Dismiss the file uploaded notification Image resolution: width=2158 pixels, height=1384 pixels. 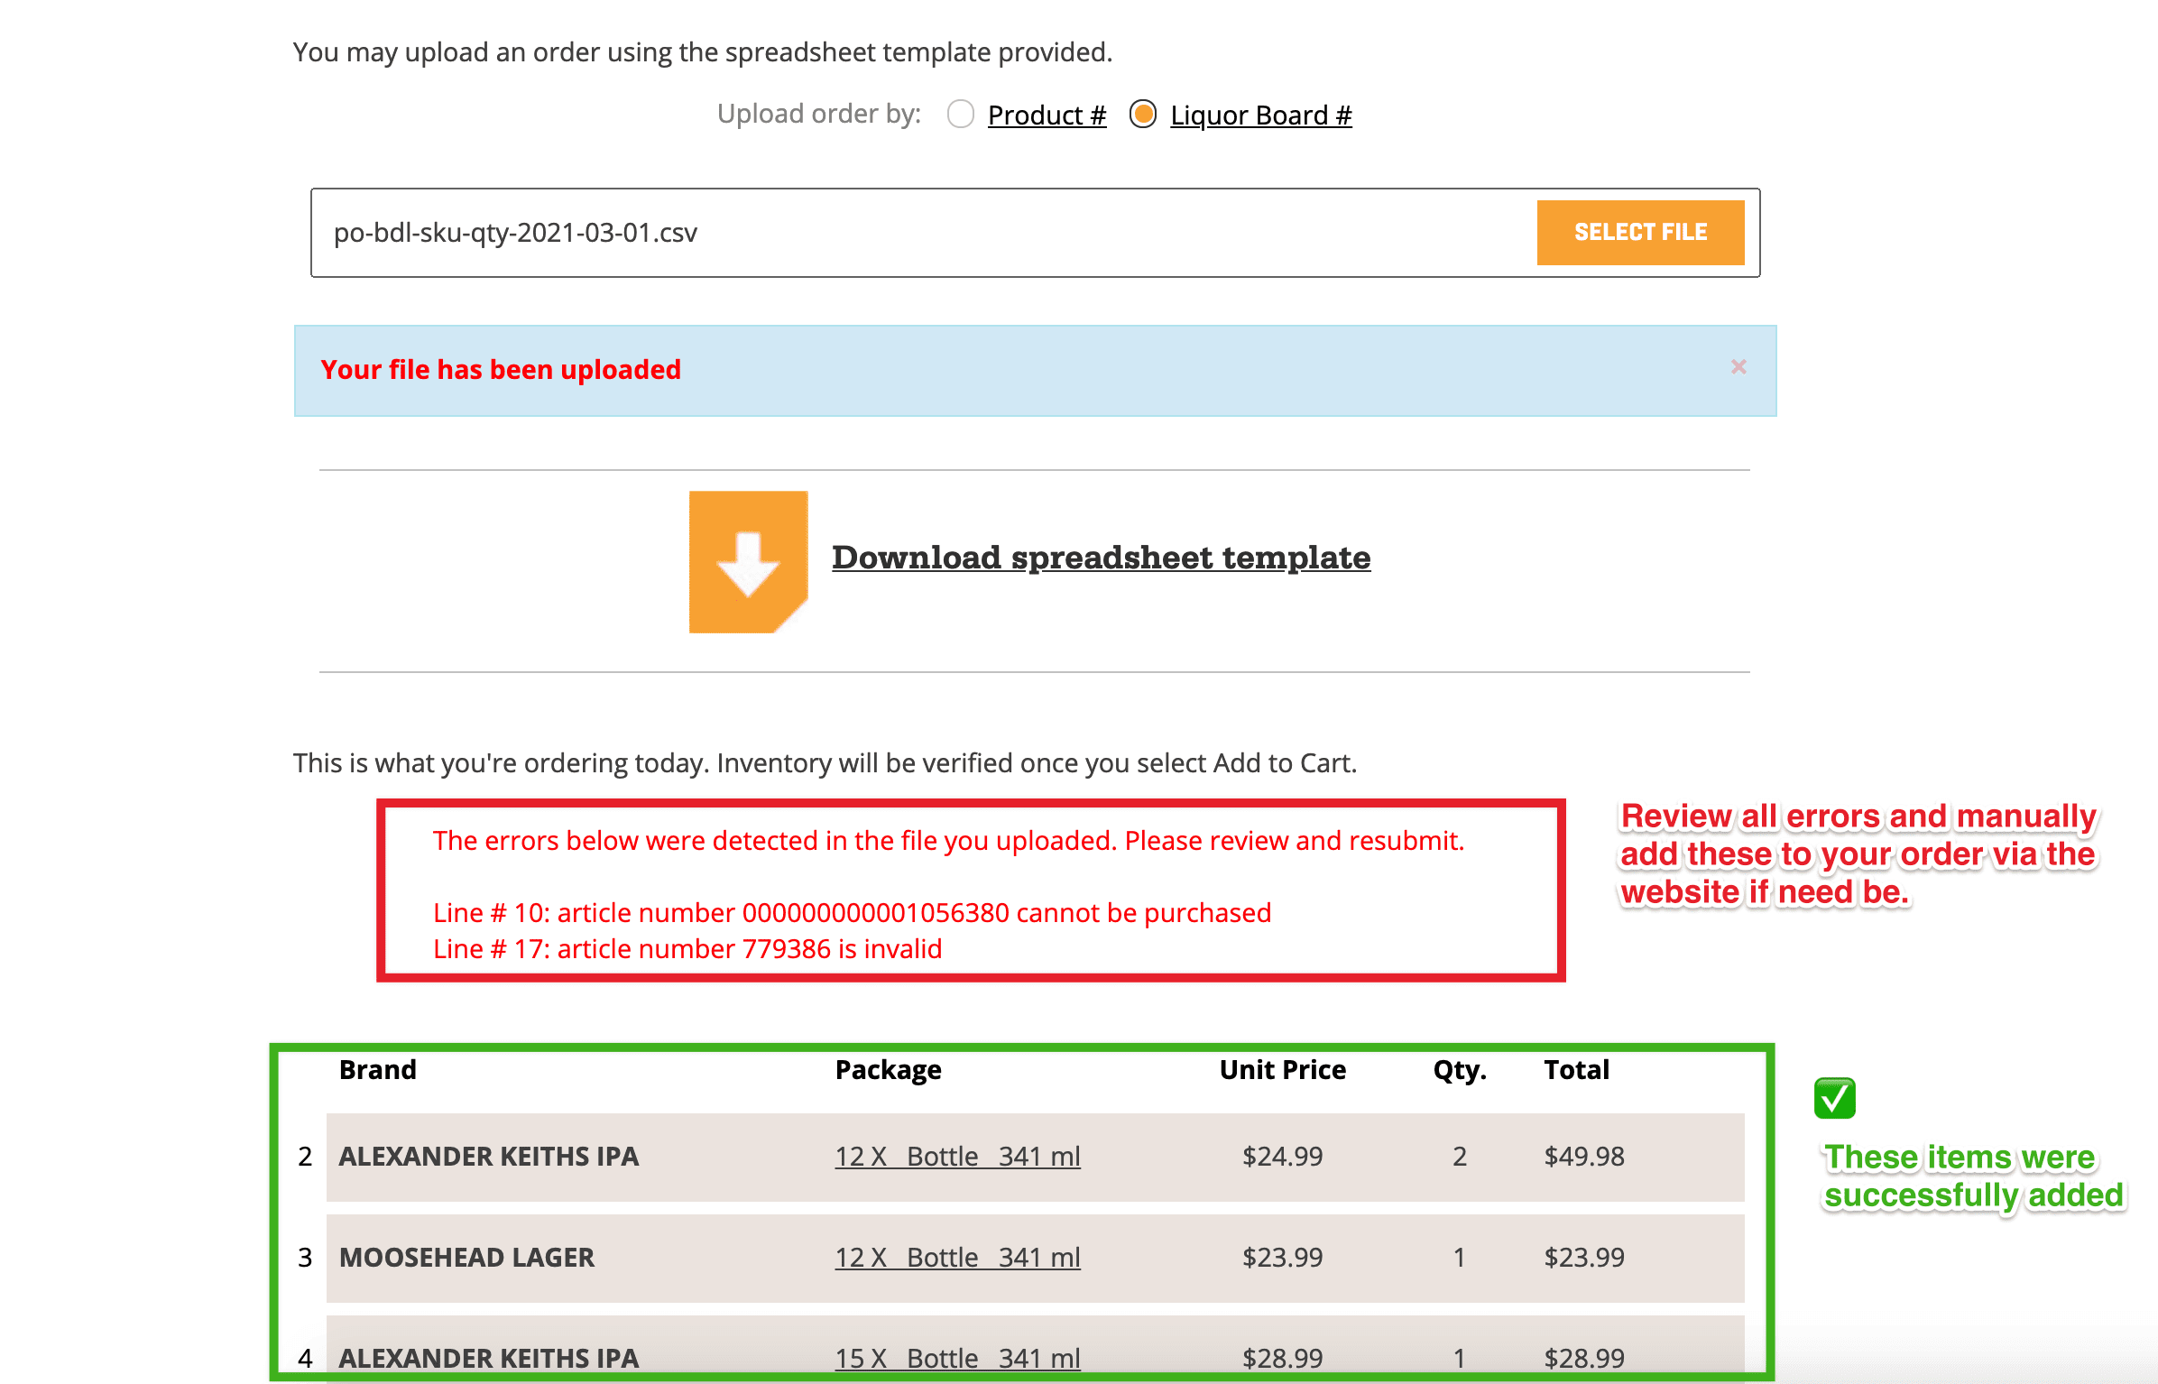coord(1738,367)
